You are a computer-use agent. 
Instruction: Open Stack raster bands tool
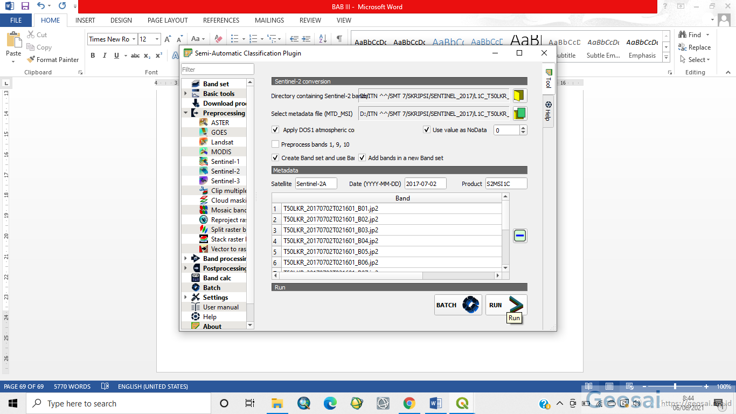(x=223, y=239)
